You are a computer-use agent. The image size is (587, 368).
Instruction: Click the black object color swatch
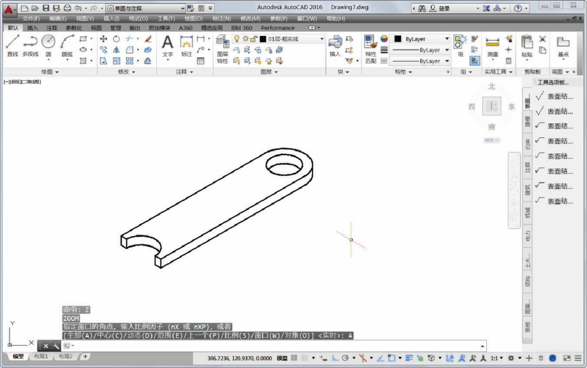pyautogui.click(x=398, y=39)
